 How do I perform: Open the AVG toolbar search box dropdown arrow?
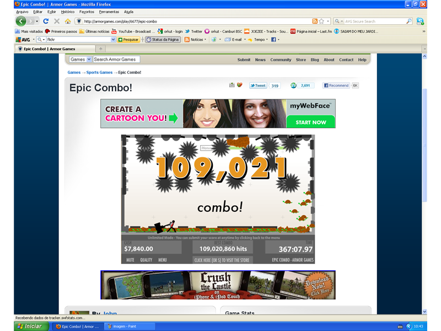click(113, 40)
